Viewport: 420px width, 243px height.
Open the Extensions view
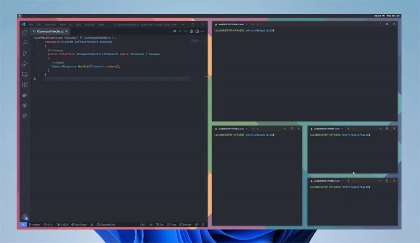25,85
